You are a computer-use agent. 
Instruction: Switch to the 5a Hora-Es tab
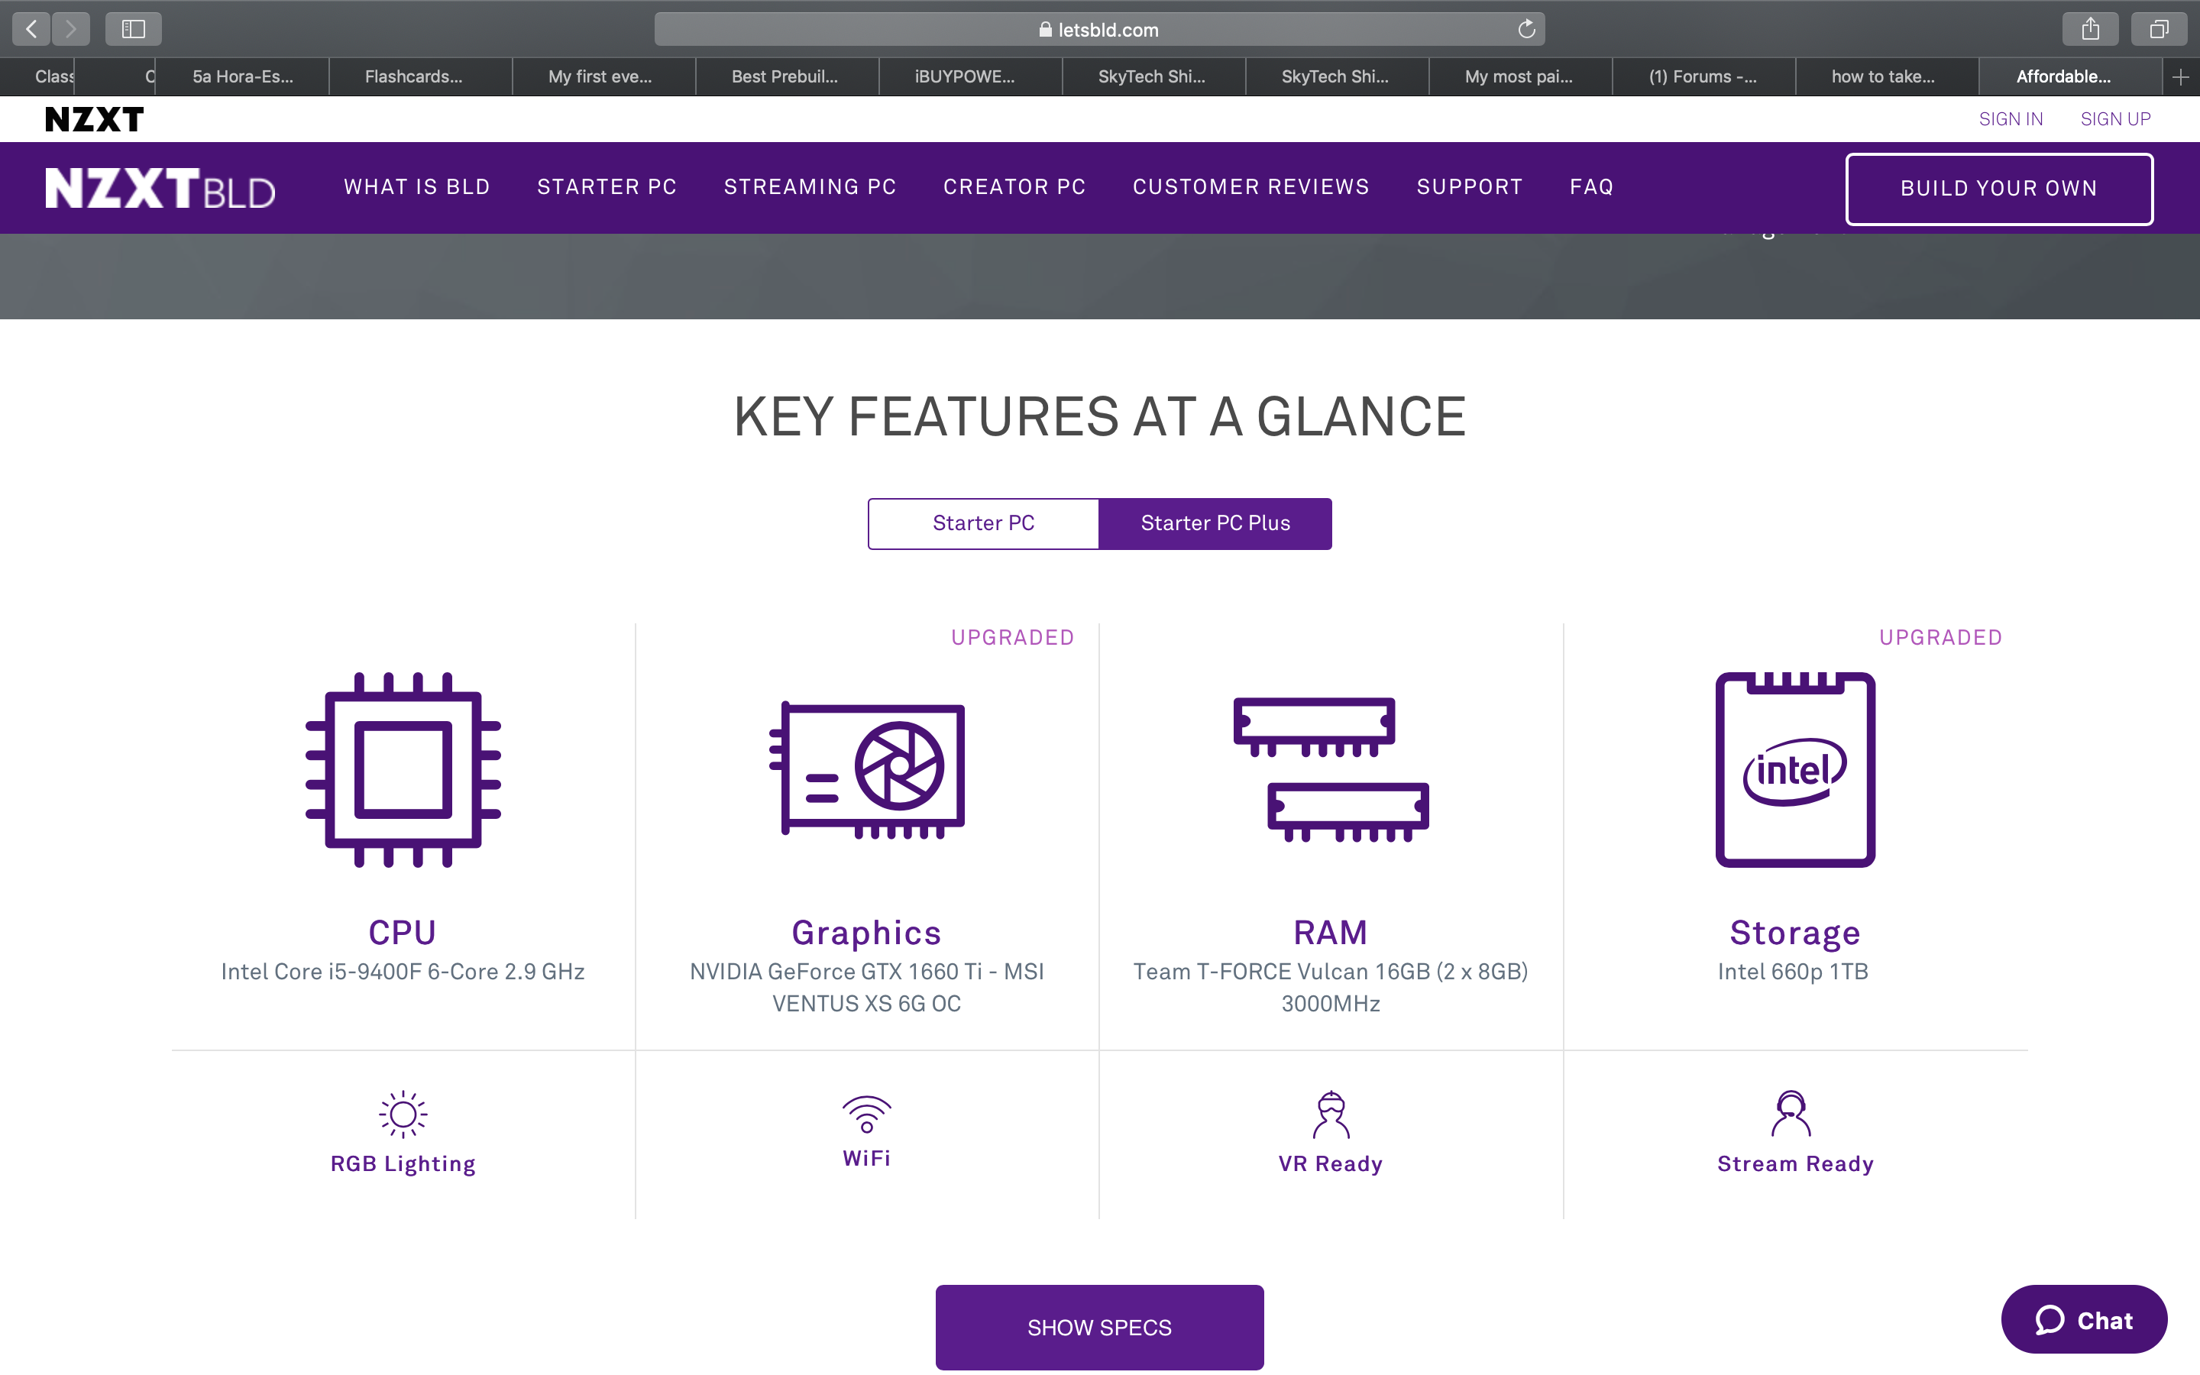(243, 77)
